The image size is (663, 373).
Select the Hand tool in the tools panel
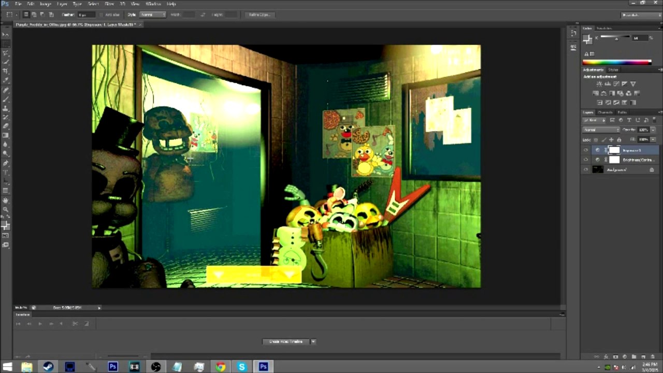point(6,200)
